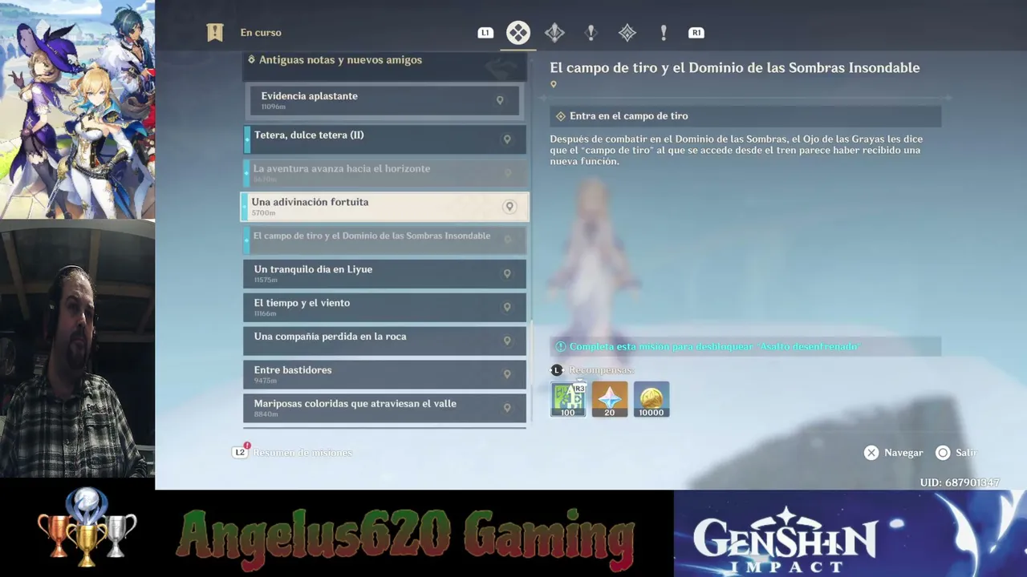Select quest Una adivinación fortuita
Image resolution: width=1027 pixels, height=577 pixels.
[x=385, y=207]
